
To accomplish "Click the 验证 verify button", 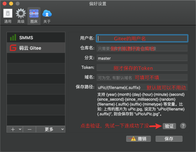I will tap(169, 126).
